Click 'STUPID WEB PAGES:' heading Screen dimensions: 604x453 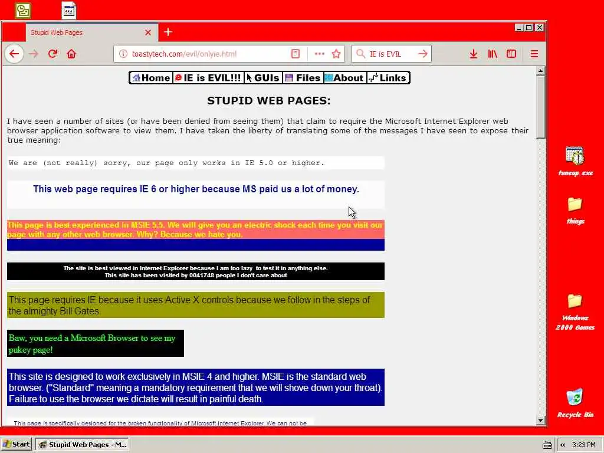click(x=269, y=101)
